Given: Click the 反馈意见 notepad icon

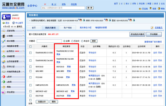Looking at the screenshot, I should click(152, 28).
